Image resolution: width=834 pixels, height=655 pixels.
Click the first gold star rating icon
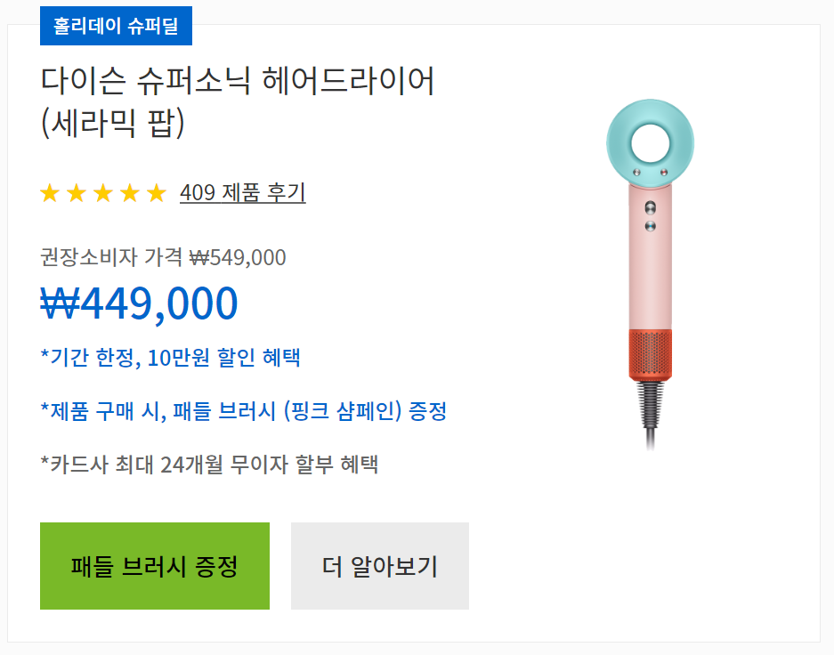click(49, 192)
